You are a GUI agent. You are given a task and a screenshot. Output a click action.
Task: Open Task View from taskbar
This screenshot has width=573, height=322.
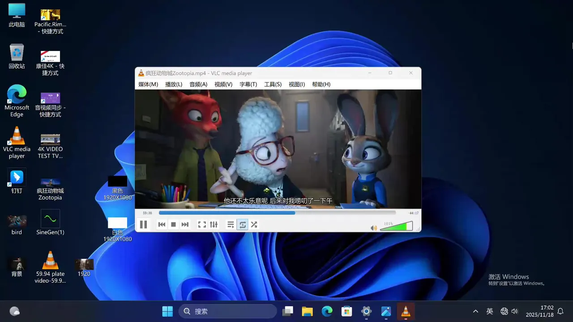point(287,311)
